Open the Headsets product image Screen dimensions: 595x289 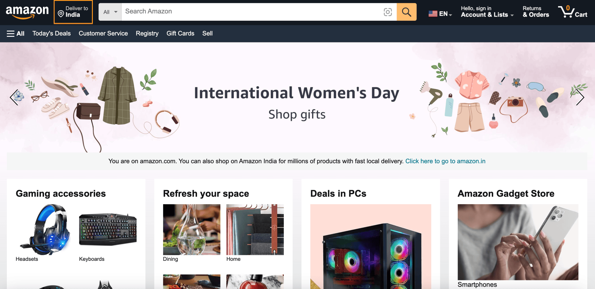click(45, 229)
